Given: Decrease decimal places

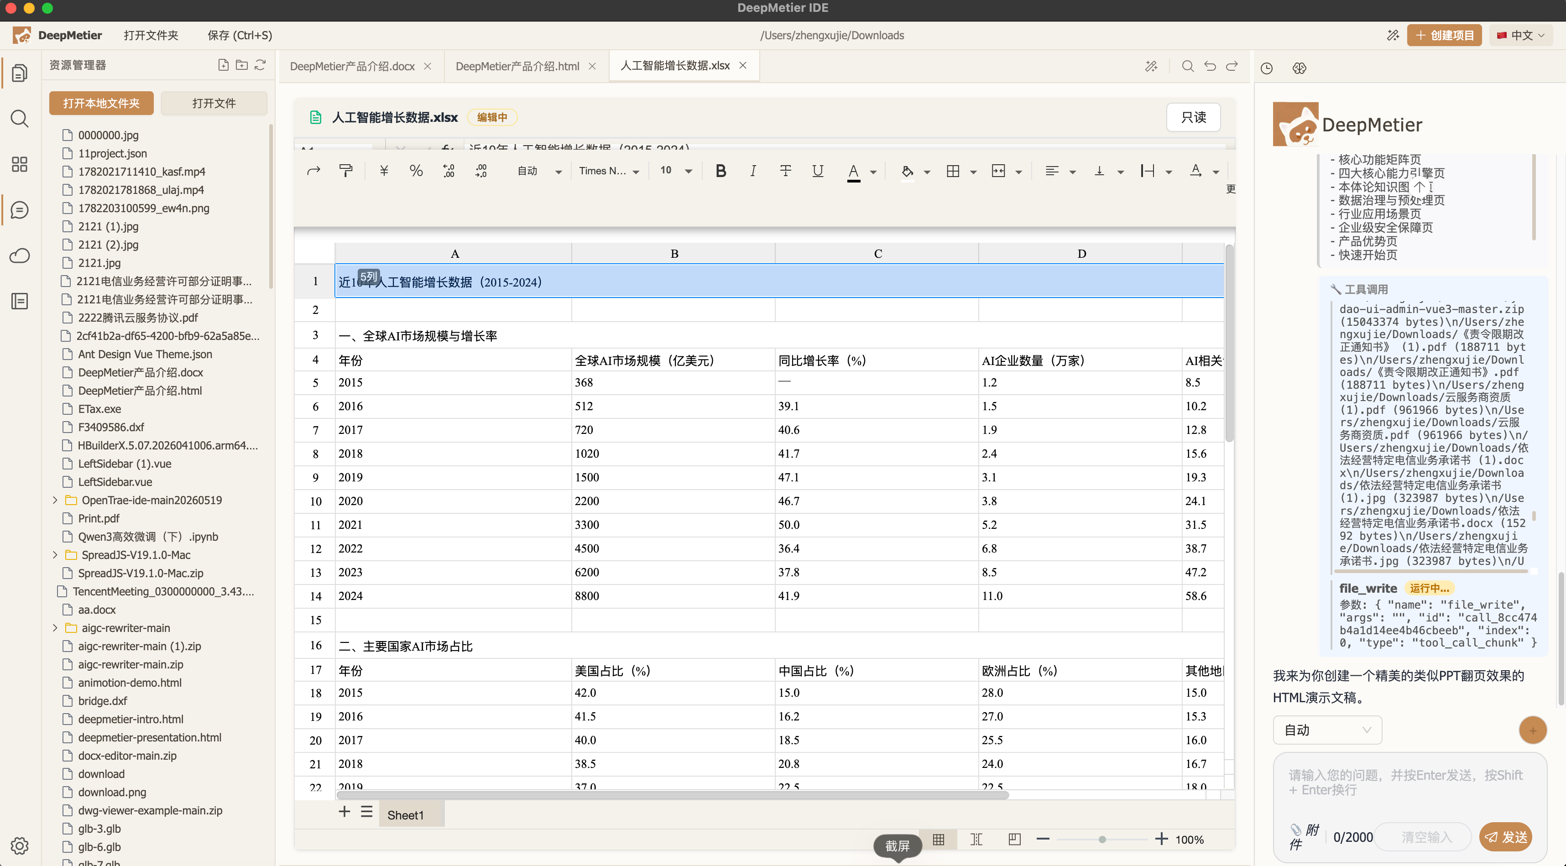Looking at the screenshot, I should click(449, 171).
